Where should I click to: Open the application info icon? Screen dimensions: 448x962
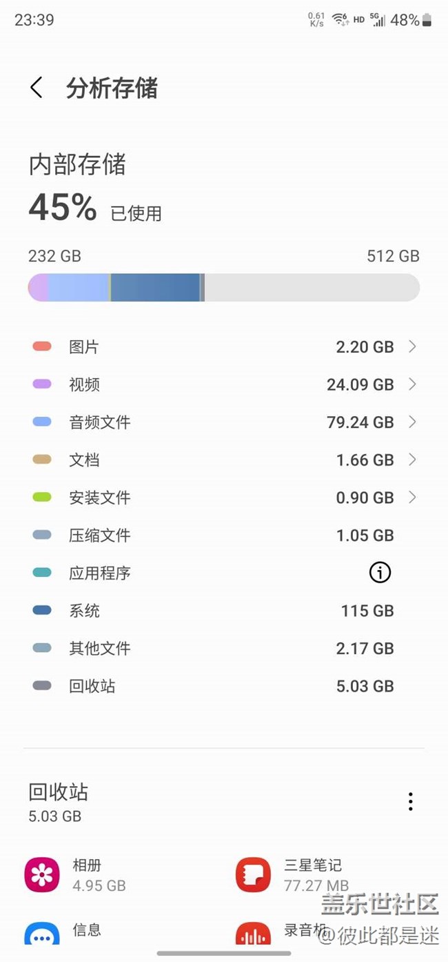coord(380,572)
